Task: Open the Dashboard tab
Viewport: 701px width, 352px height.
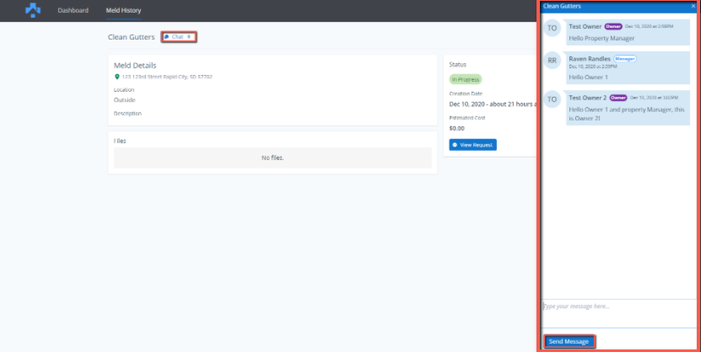Action: pos(73,10)
